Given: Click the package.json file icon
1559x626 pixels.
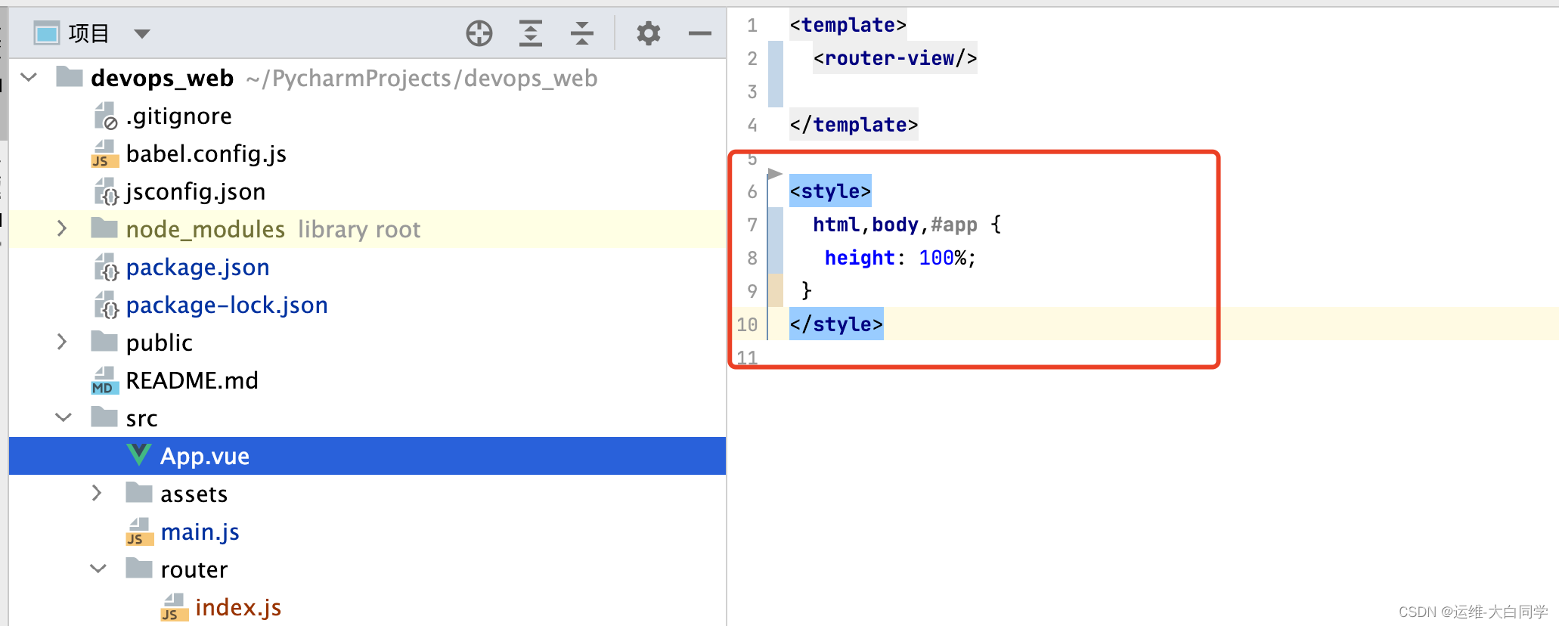Looking at the screenshot, I should pyautogui.click(x=106, y=267).
